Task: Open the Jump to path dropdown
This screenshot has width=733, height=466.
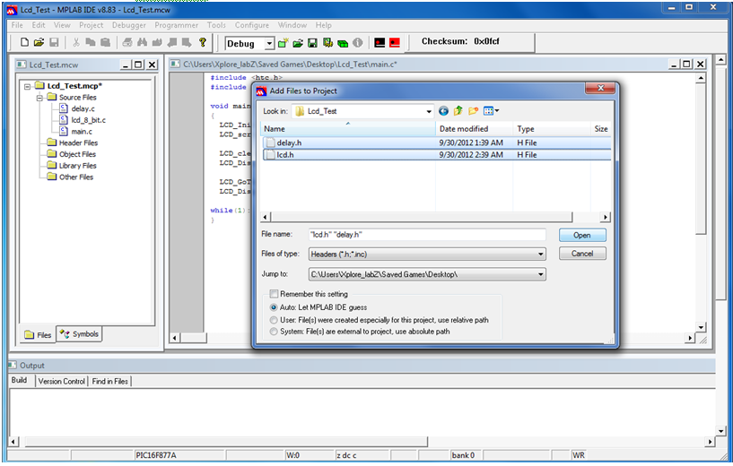Action: click(540, 274)
